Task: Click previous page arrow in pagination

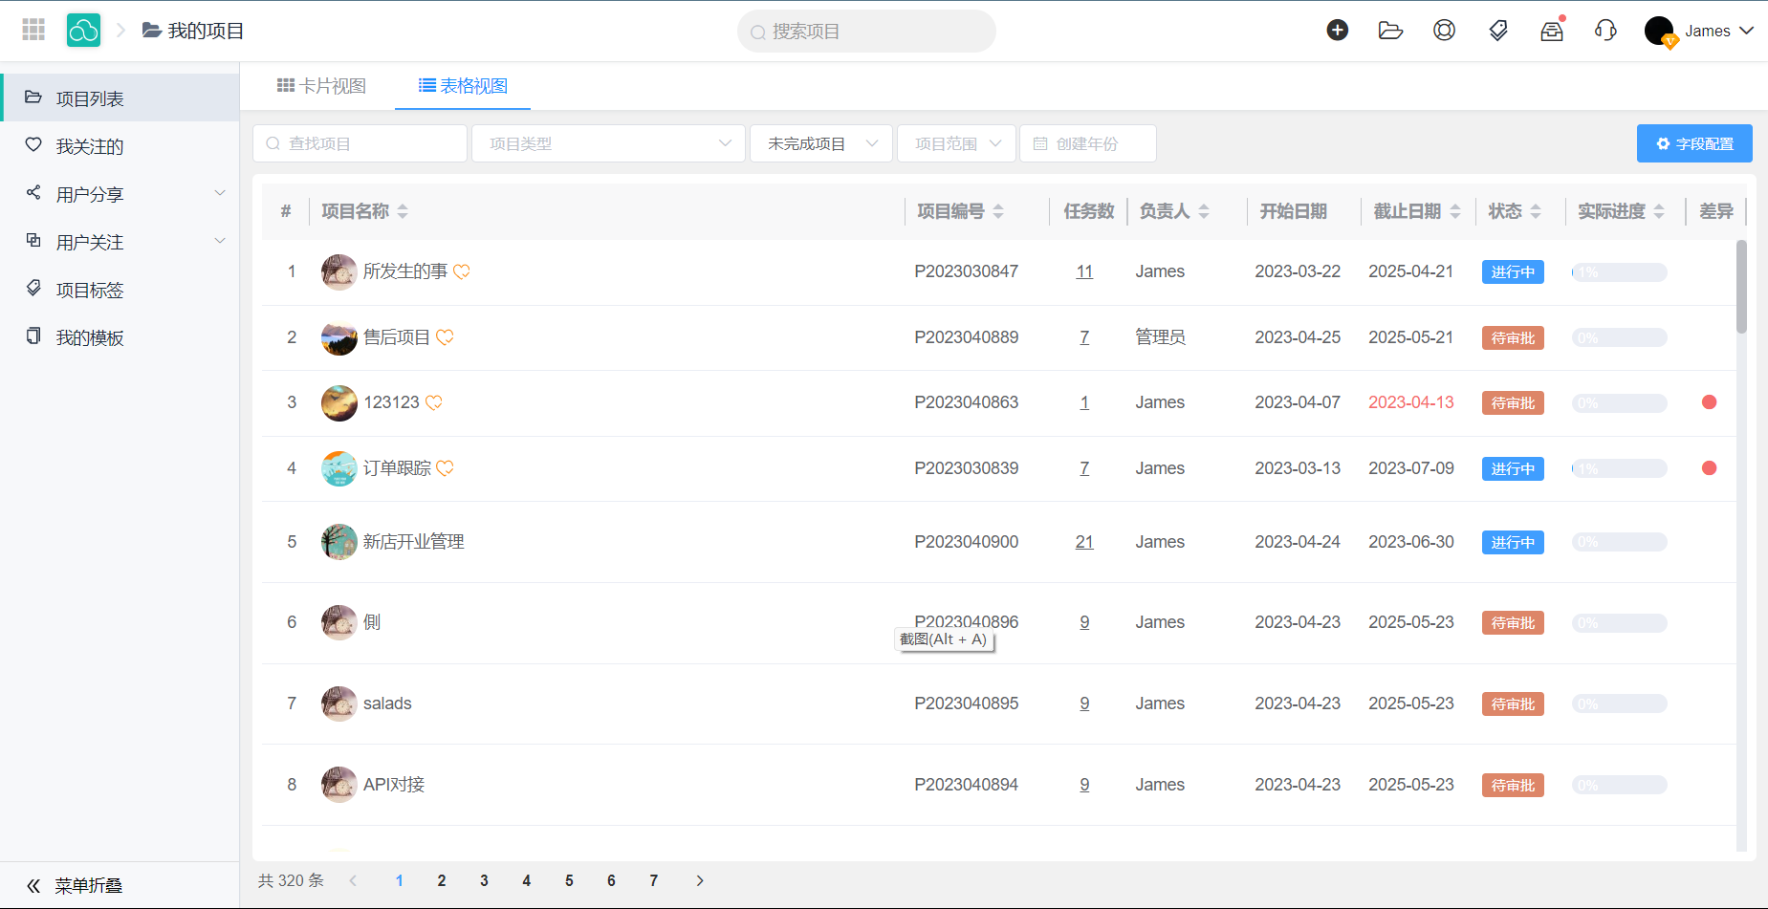Action: (353, 880)
